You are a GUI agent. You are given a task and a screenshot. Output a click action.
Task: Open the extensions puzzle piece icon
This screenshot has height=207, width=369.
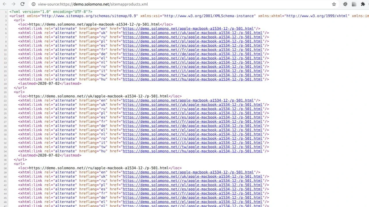(363, 4)
